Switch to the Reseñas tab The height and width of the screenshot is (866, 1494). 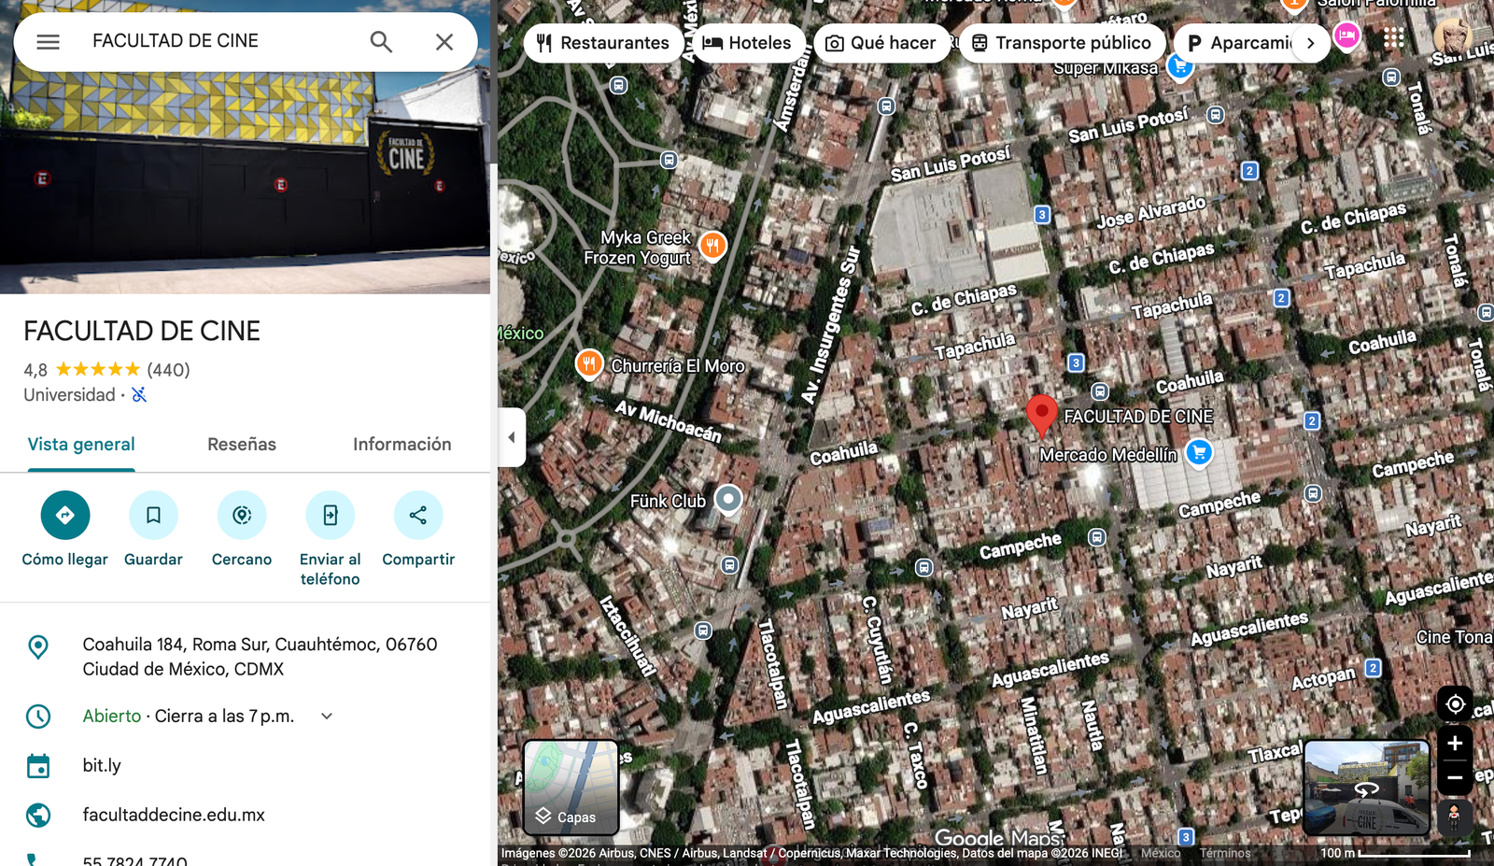pos(242,445)
